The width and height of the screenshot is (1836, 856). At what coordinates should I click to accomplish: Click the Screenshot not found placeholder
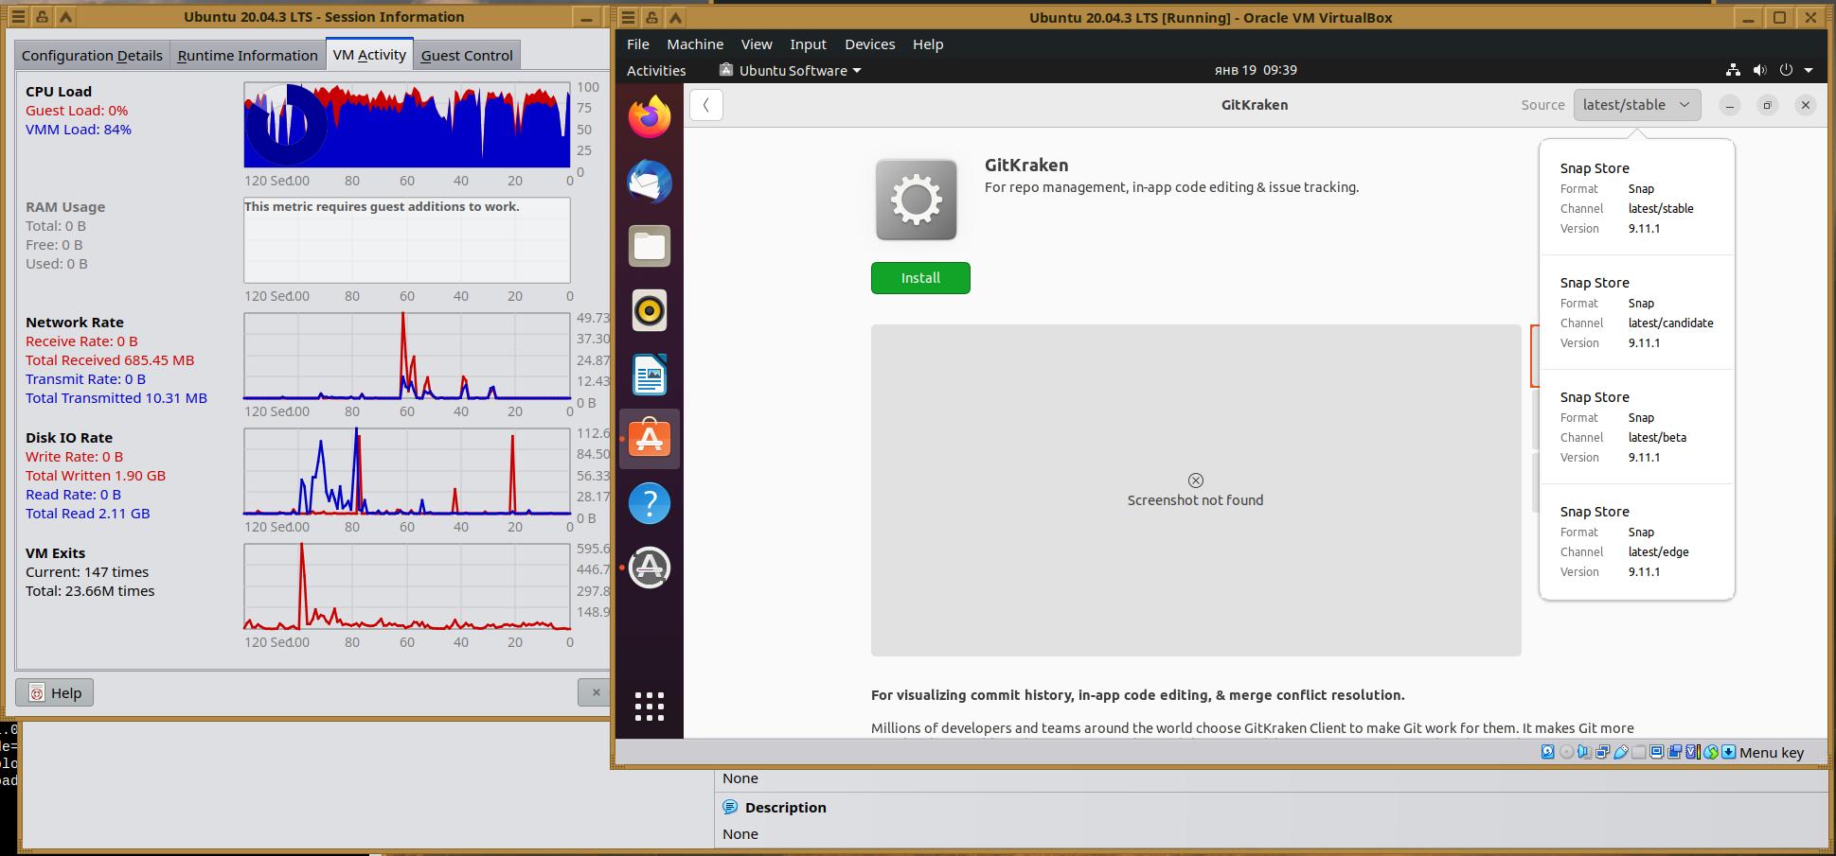point(1196,490)
